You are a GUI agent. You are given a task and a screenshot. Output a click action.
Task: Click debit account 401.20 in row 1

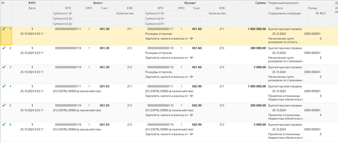pyautogui.click(x=104, y=29)
